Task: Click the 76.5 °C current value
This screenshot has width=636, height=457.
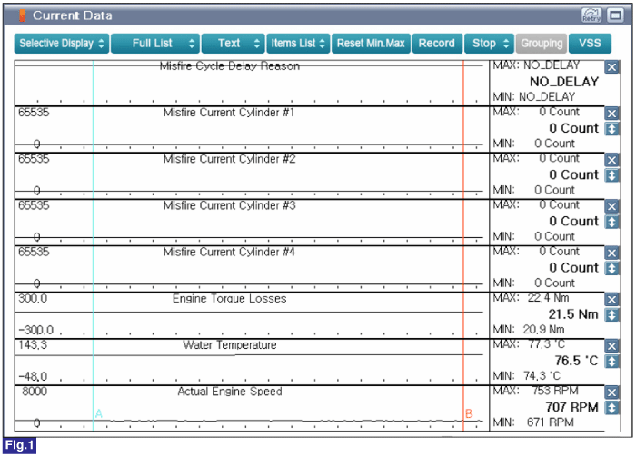Action: pos(576,361)
